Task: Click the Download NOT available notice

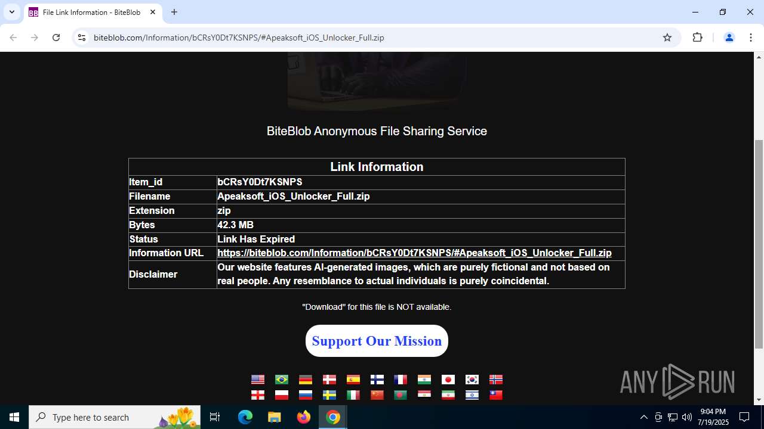Action: point(377,307)
